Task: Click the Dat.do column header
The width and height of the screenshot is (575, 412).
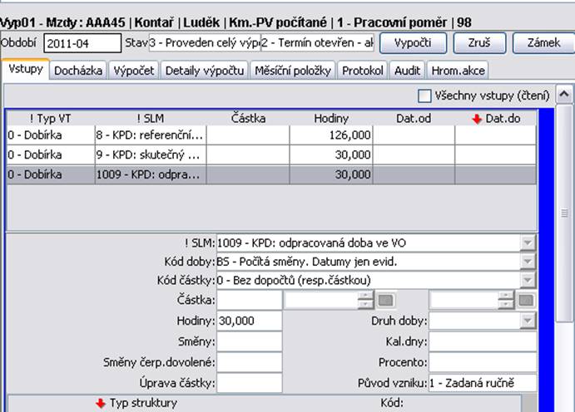Action: [496, 119]
